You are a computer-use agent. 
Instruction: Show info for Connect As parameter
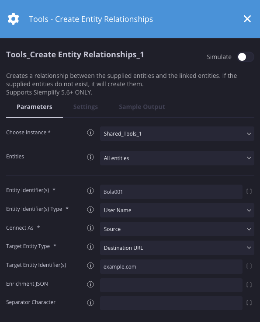[x=90, y=228]
